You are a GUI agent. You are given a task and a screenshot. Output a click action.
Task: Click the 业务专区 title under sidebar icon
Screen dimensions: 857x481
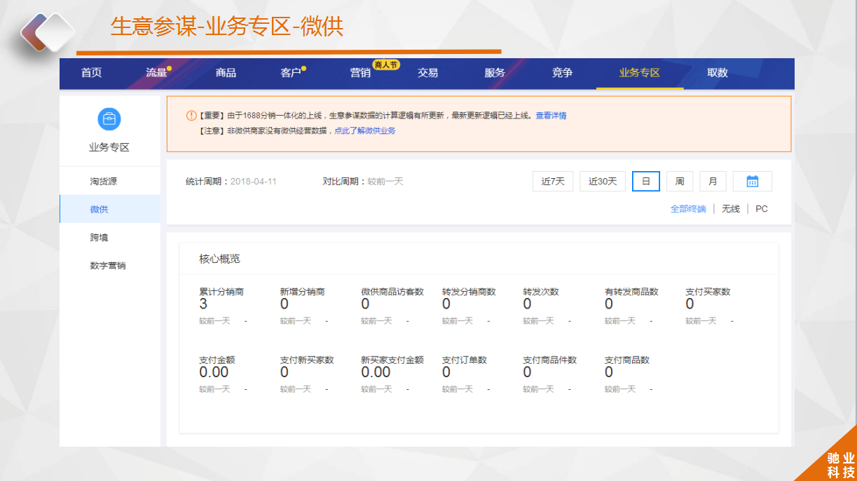(x=109, y=147)
